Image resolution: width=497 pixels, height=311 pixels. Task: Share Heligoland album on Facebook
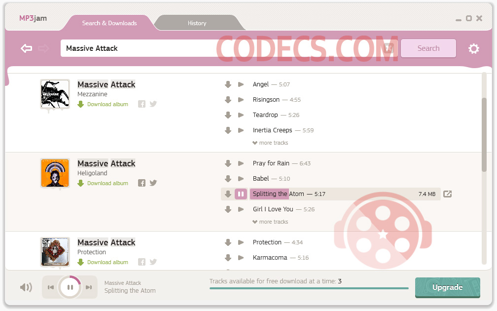(142, 183)
